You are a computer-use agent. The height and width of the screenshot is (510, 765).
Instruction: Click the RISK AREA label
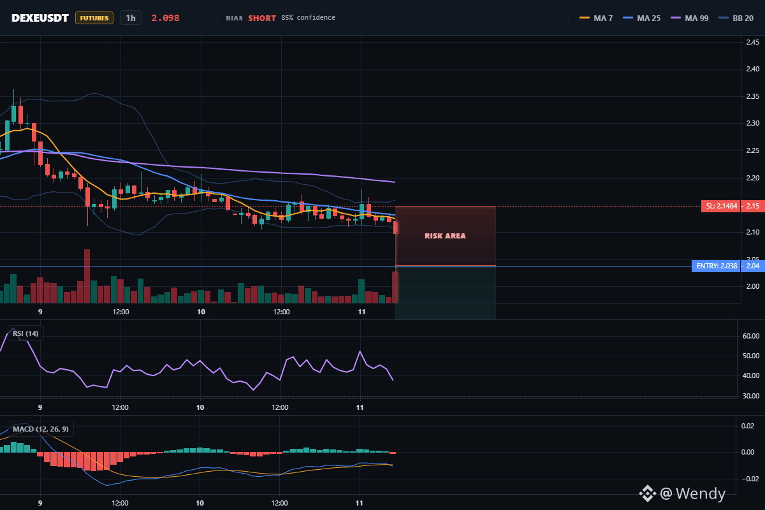445,236
